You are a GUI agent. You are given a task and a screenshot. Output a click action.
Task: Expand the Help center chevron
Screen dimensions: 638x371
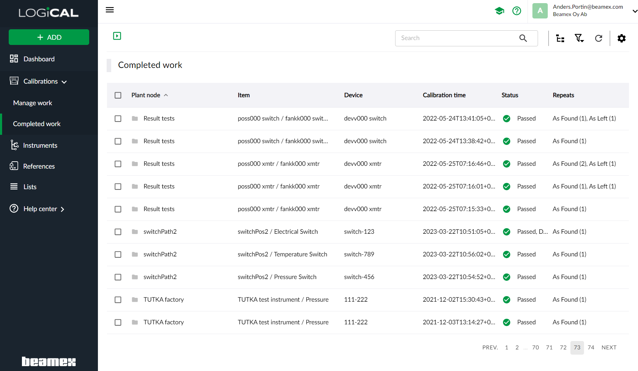[62, 209]
